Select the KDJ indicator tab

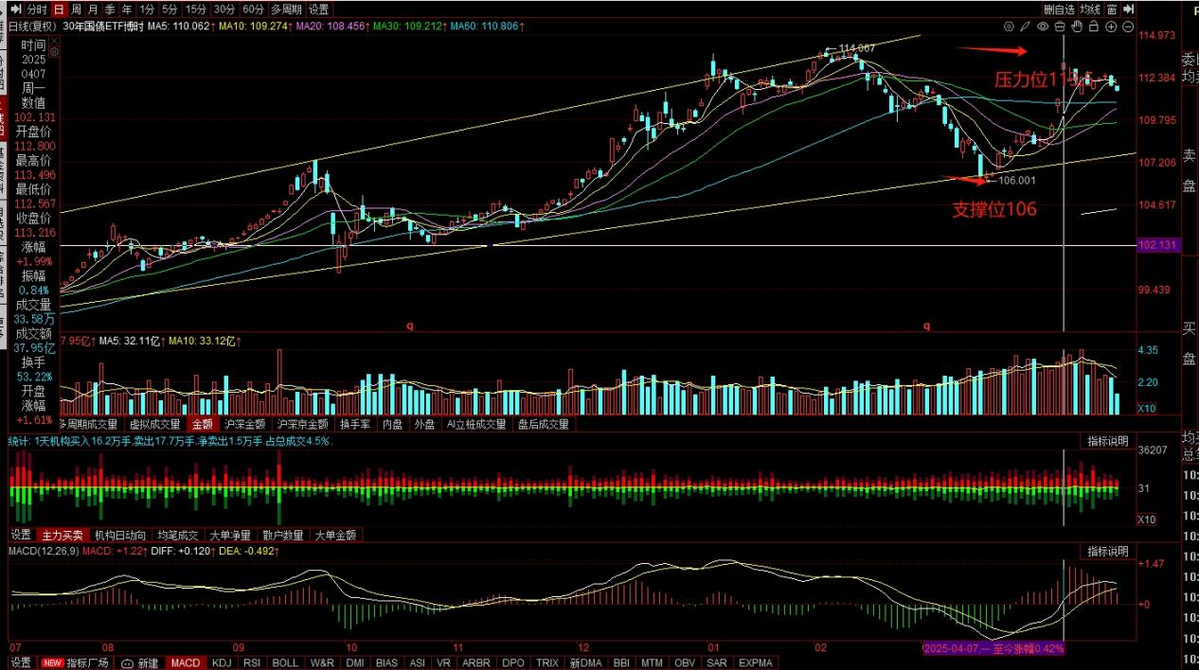222,662
